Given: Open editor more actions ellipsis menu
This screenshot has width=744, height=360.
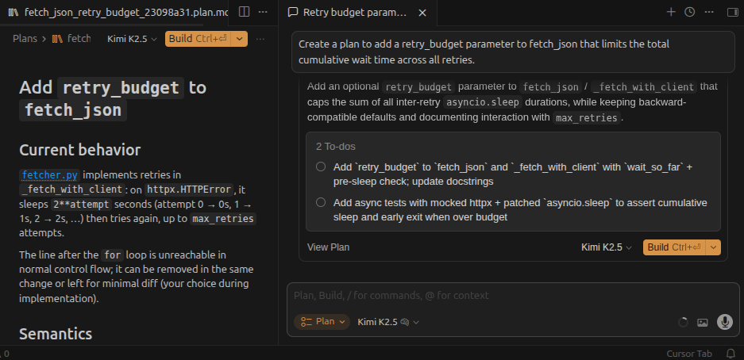Looking at the screenshot, I should point(263,13).
